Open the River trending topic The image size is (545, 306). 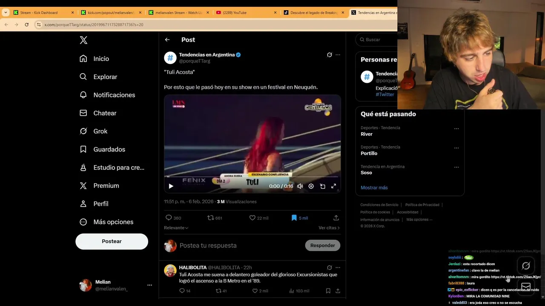click(x=367, y=134)
